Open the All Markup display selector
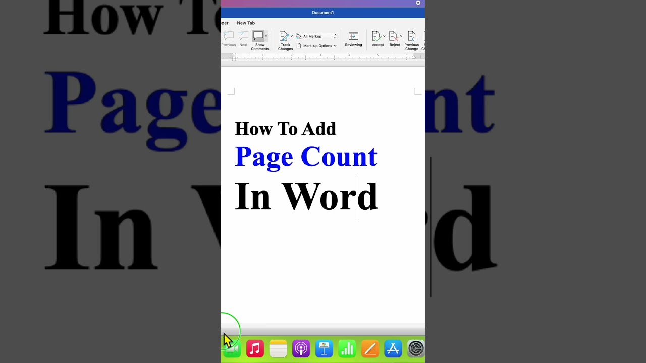The width and height of the screenshot is (646, 363). pos(319,36)
